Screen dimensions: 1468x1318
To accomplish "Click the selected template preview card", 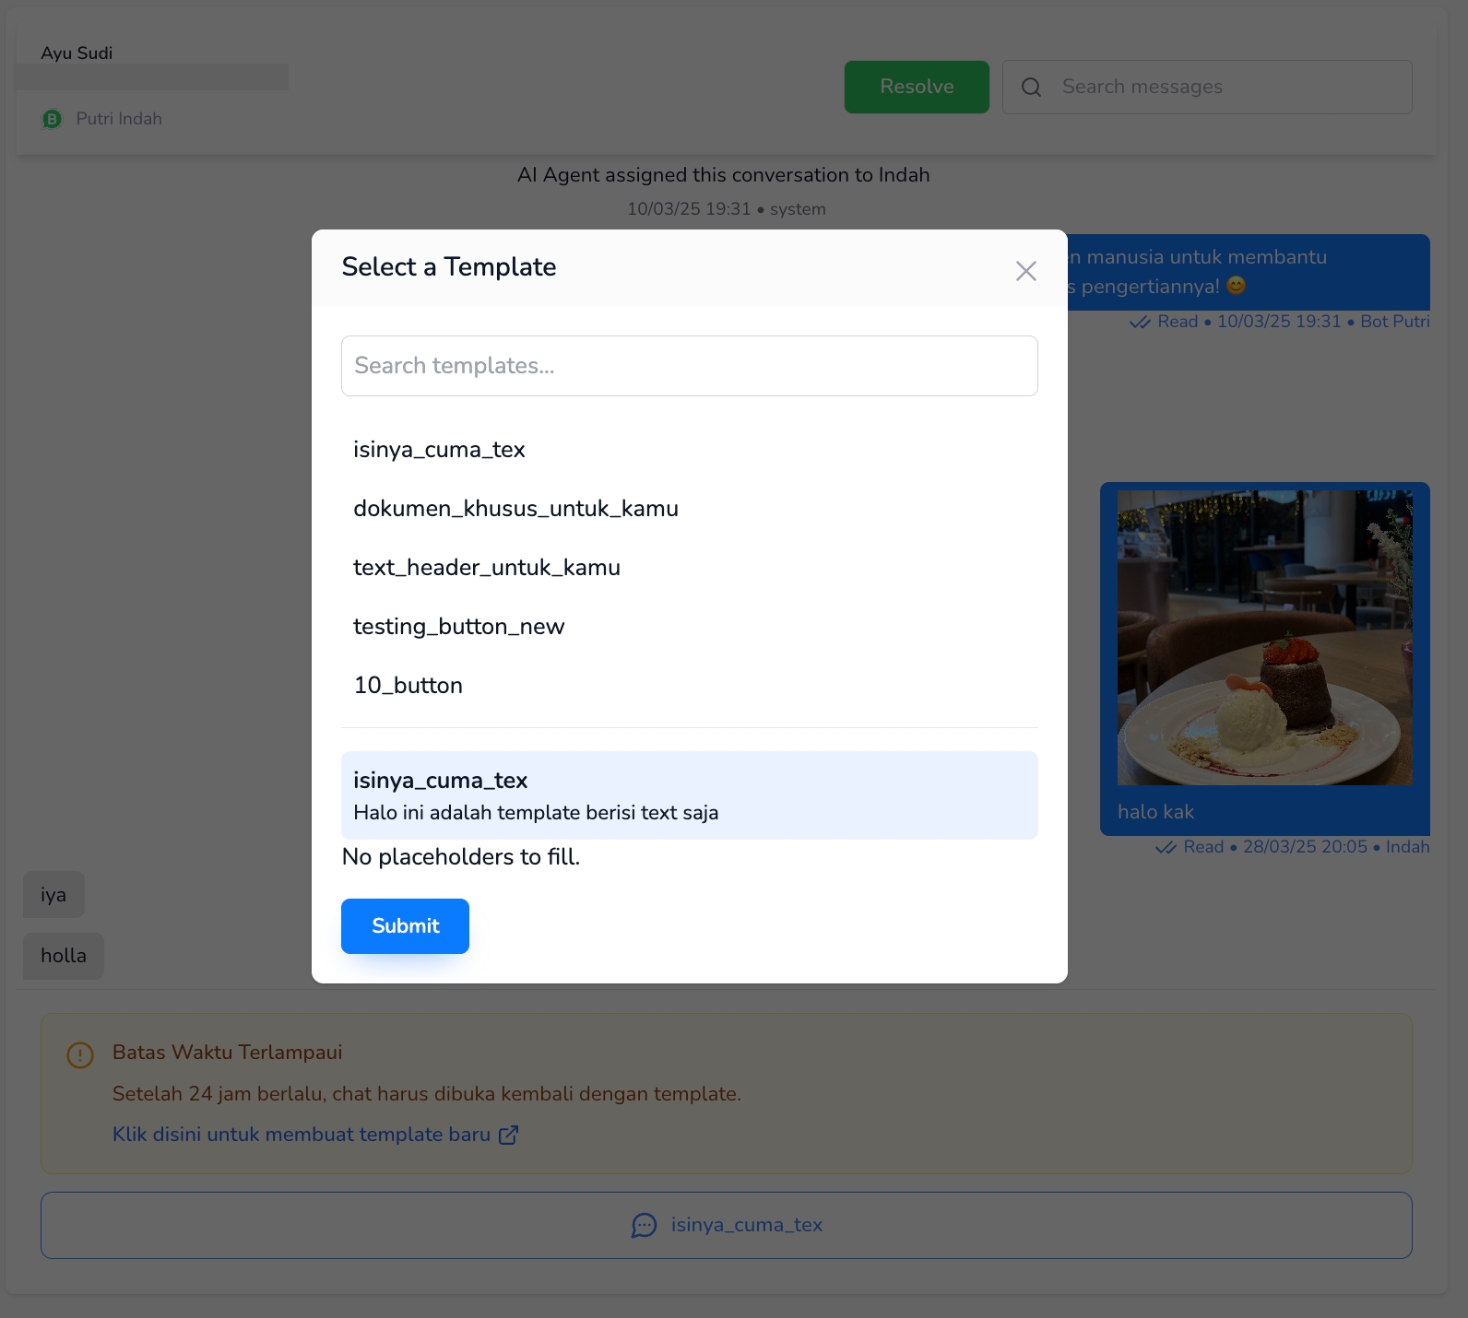I will (689, 795).
